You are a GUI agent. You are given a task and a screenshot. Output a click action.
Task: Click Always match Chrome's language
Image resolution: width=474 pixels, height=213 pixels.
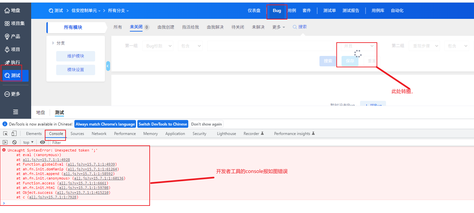105,124
